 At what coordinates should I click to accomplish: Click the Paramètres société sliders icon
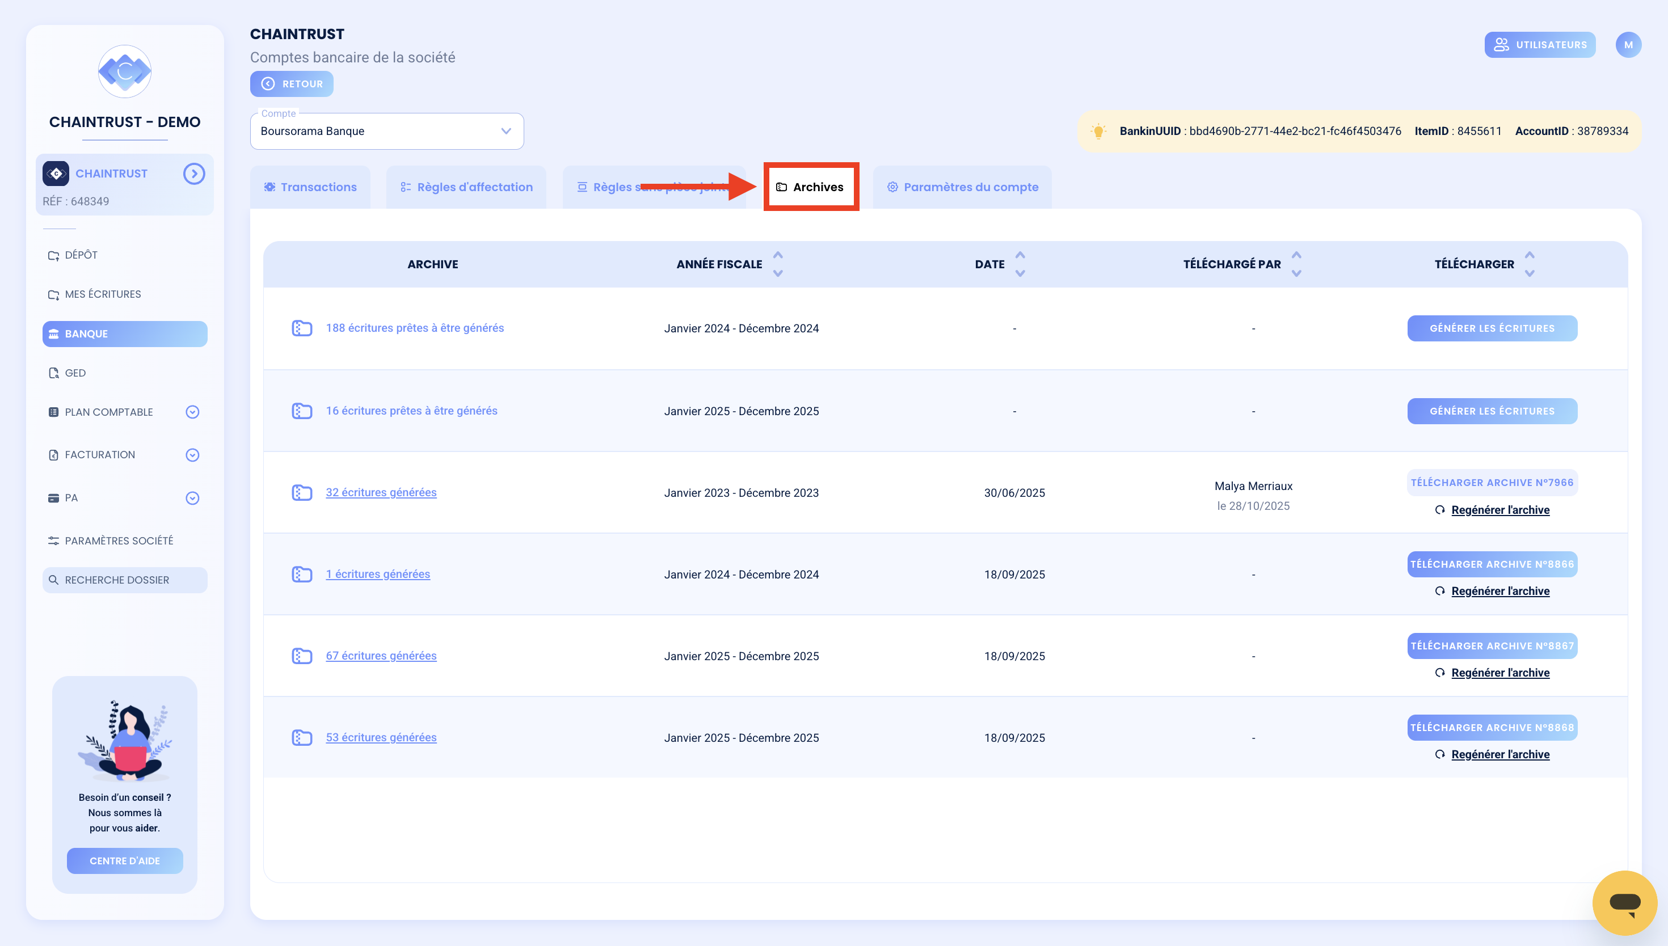point(53,540)
